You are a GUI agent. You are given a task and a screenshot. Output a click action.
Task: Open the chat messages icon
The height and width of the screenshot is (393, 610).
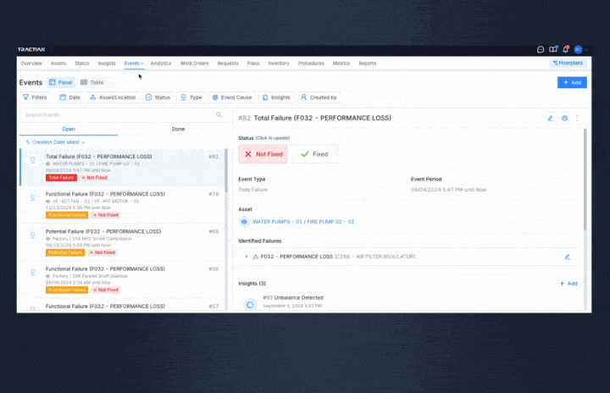pyautogui.click(x=541, y=49)
